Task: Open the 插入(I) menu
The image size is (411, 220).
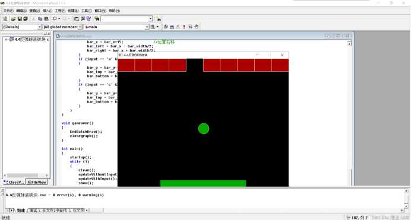Action: 48,11
